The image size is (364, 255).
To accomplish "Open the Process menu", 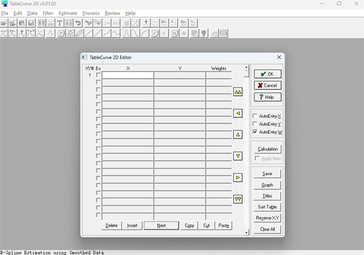I will pyautogui.click(x=91, y=13).
